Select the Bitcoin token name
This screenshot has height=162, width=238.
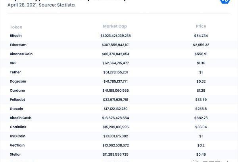click(x=16, y=36)
